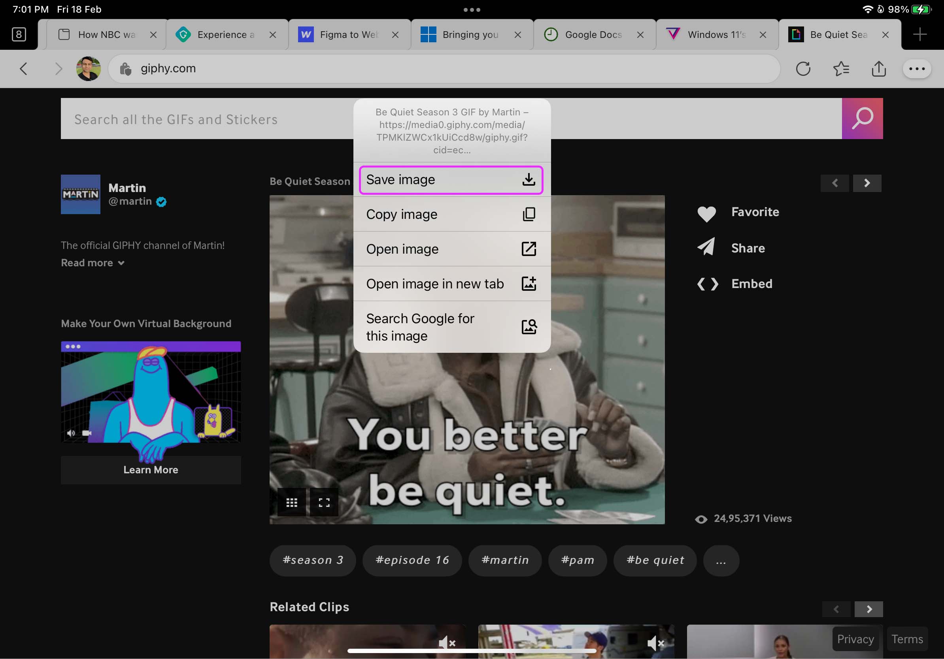Screen dimensions: 944x659
Task: Choose Copy image from context menu
Action: click(x=452, y=215)
